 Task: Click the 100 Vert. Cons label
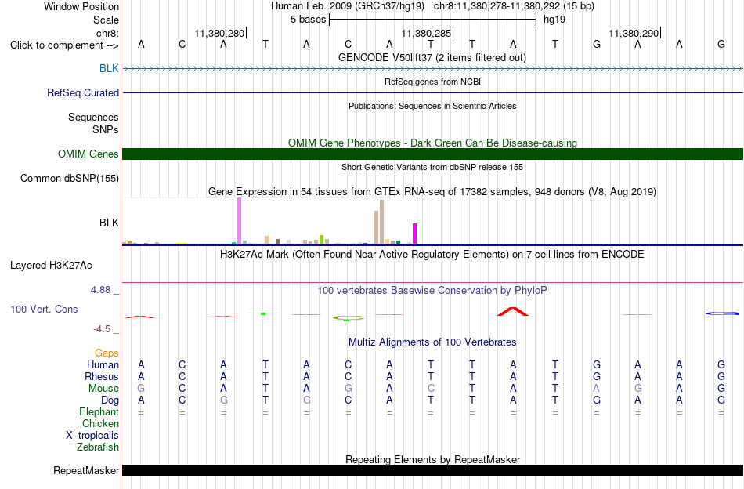pos(44,309)
